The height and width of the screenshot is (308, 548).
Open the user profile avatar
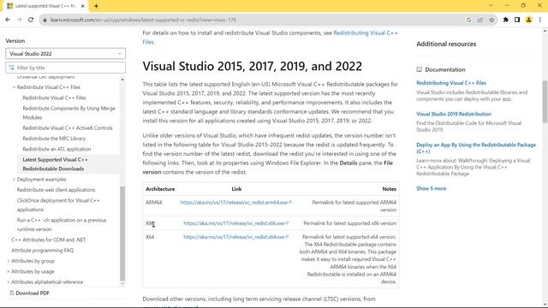click(529, 20)
